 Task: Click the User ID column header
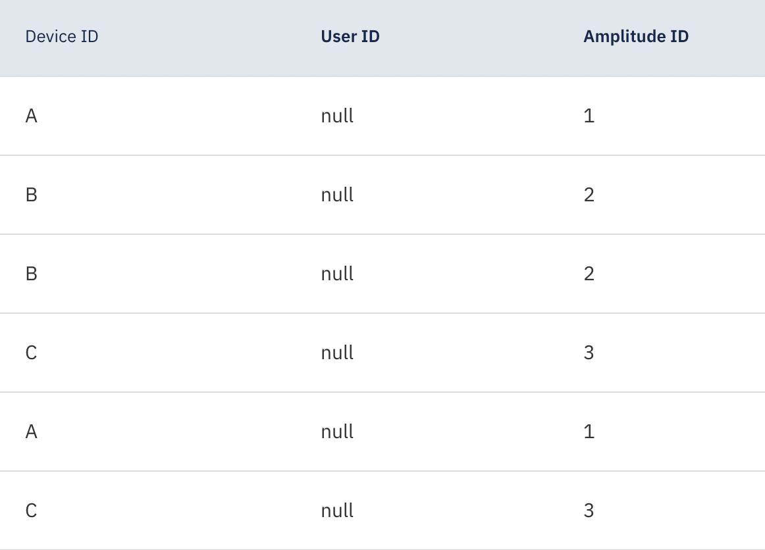[350, 37]
